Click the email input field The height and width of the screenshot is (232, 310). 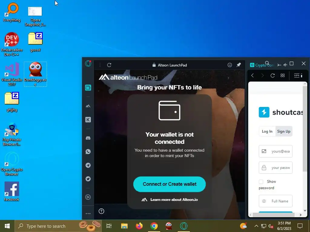pos(275,151)
